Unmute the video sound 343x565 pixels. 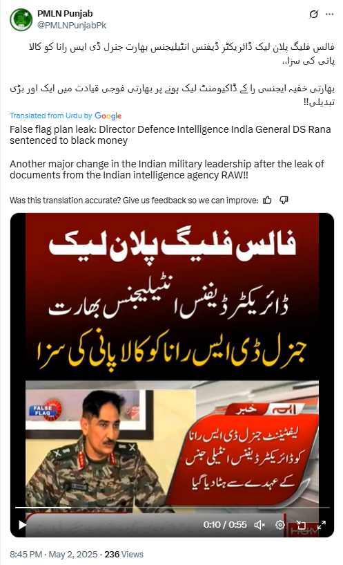pyautogui.click(x=259, y=525)
